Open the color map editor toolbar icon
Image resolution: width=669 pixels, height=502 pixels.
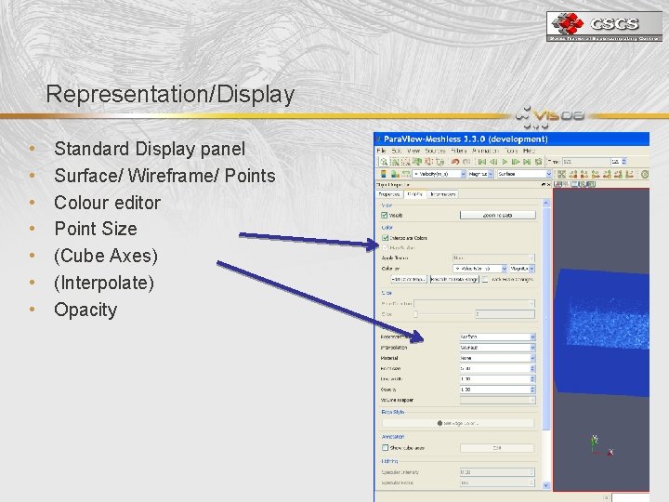pos(395,174)
